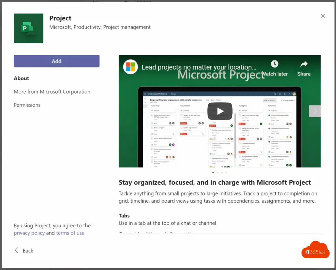Click the Watch later clock icon
The image size is (336, 270).
coord(274,64)
